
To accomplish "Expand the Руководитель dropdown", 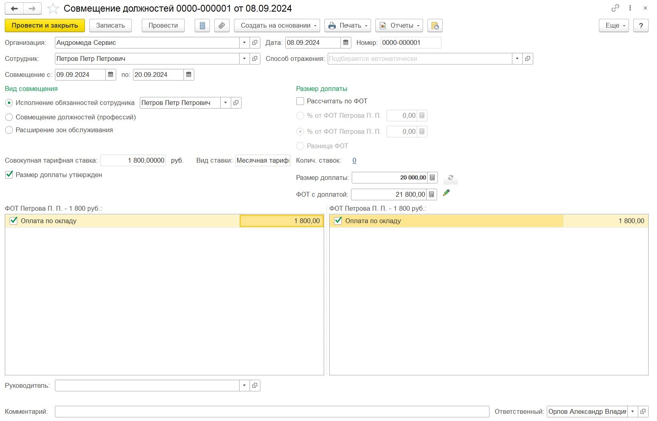I will [x=244, y=385].
